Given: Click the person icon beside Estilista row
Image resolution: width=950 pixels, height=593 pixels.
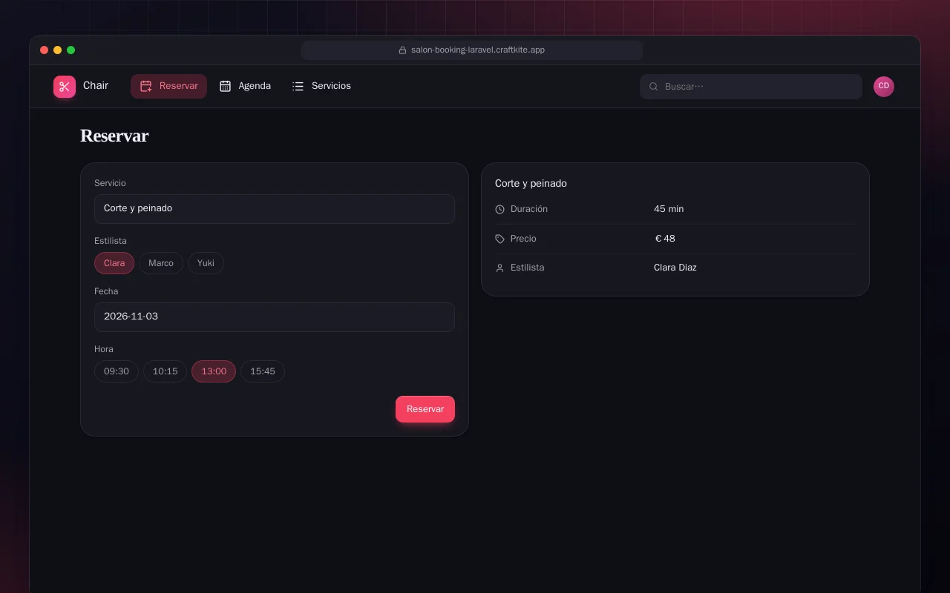Looking at the screenshot, I should (499, 268).
